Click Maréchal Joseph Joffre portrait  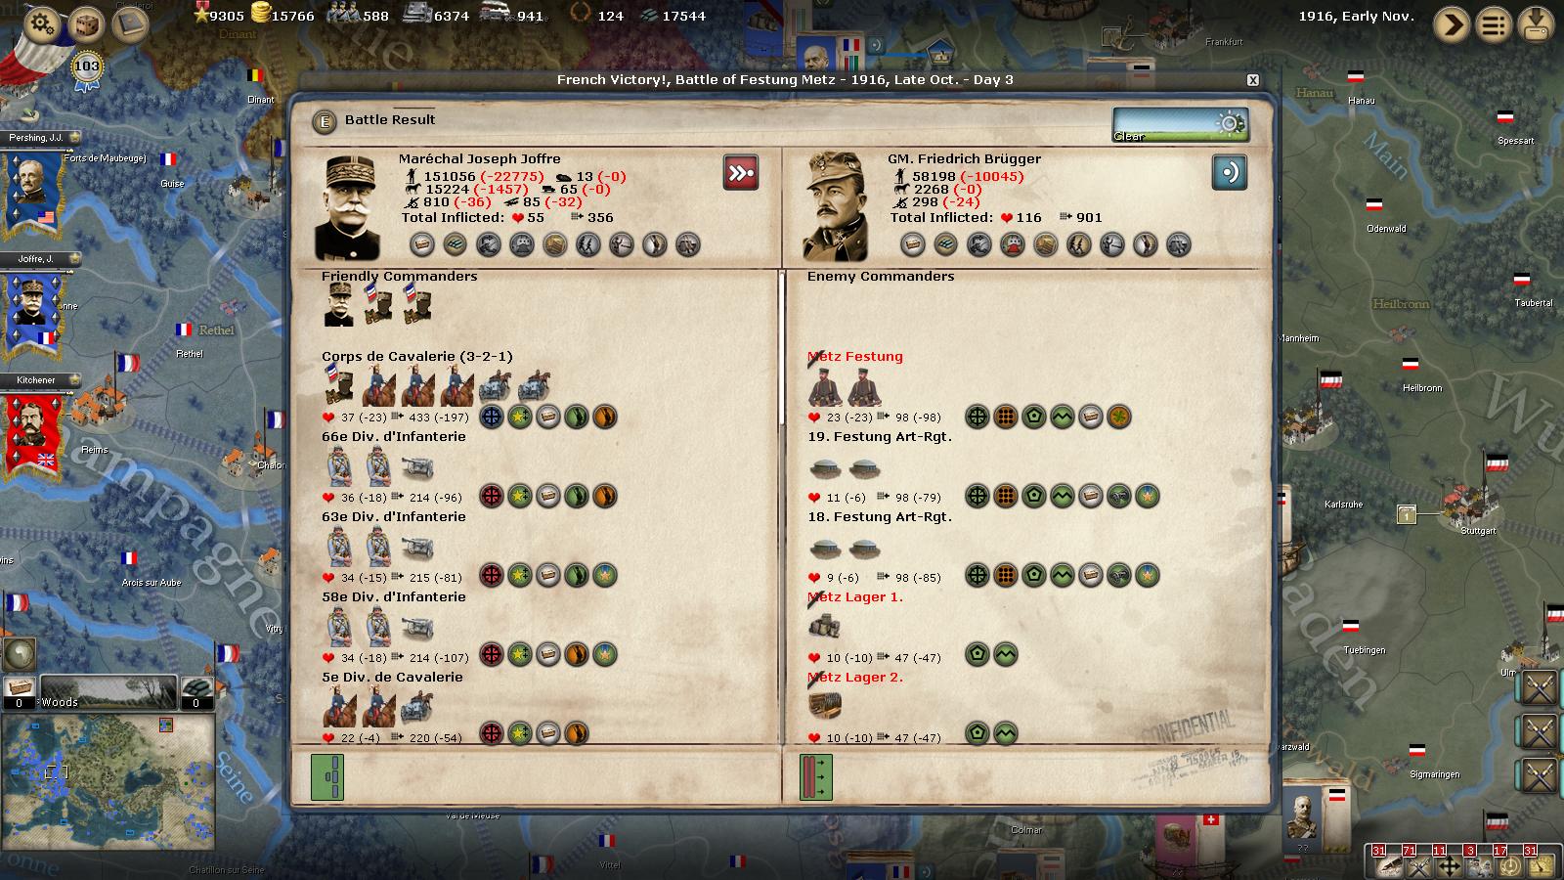click(347, 207)
